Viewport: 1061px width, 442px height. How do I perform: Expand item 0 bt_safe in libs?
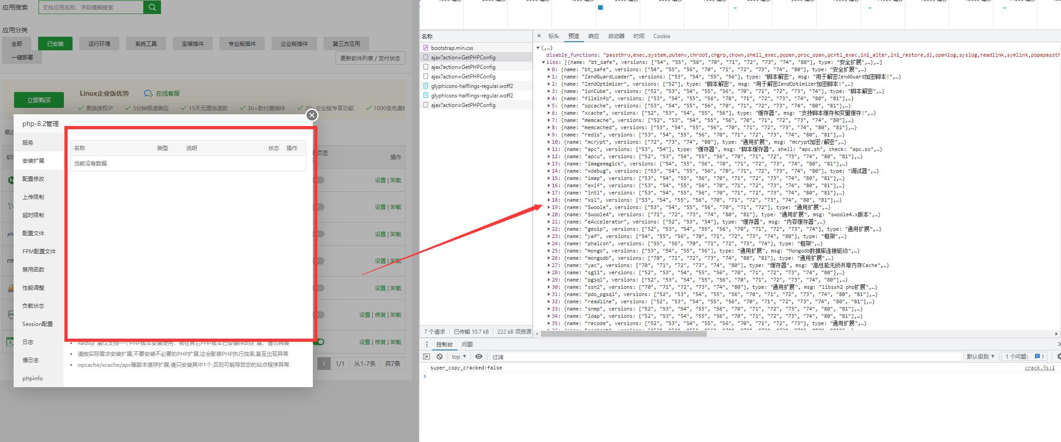click(x=549, y=69)
